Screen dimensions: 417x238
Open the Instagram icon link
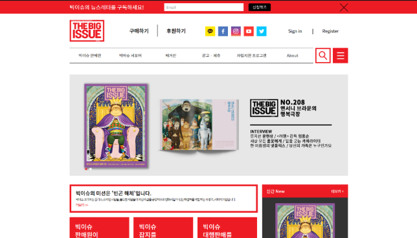236,31
